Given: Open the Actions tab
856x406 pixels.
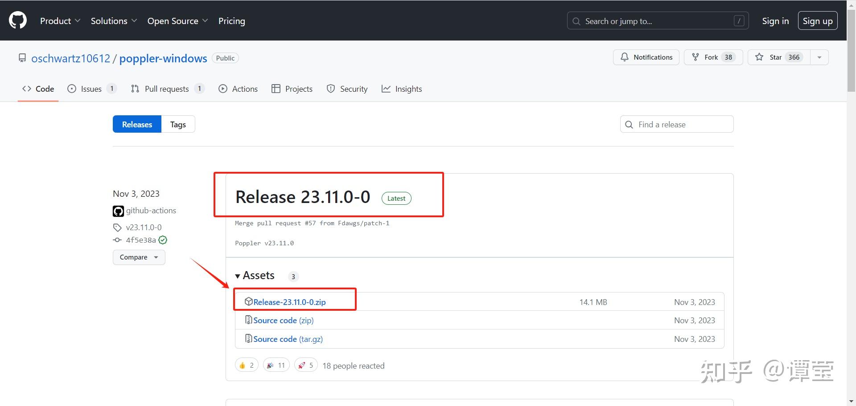Looking at the screenshot, I should click(238, 89).
